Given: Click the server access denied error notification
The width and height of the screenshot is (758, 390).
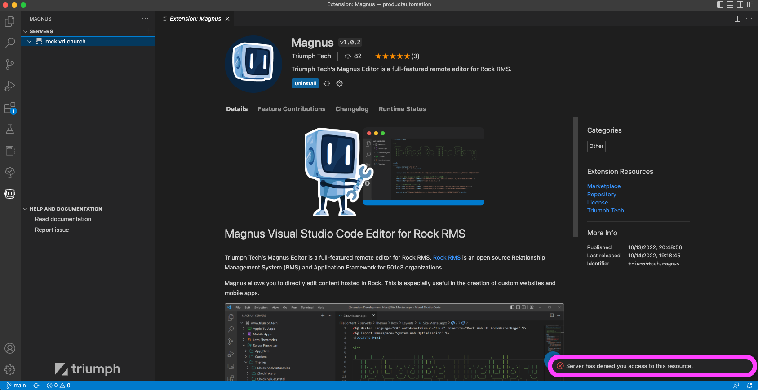Looking at the screenshot, I should (652, 366).
